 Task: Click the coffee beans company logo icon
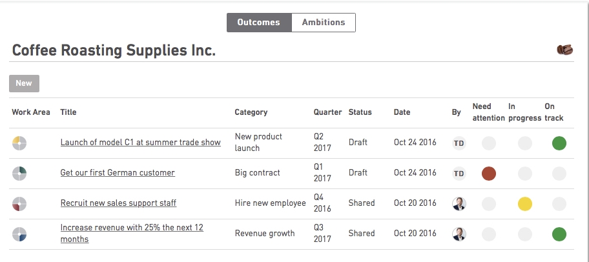coord(564,50)
